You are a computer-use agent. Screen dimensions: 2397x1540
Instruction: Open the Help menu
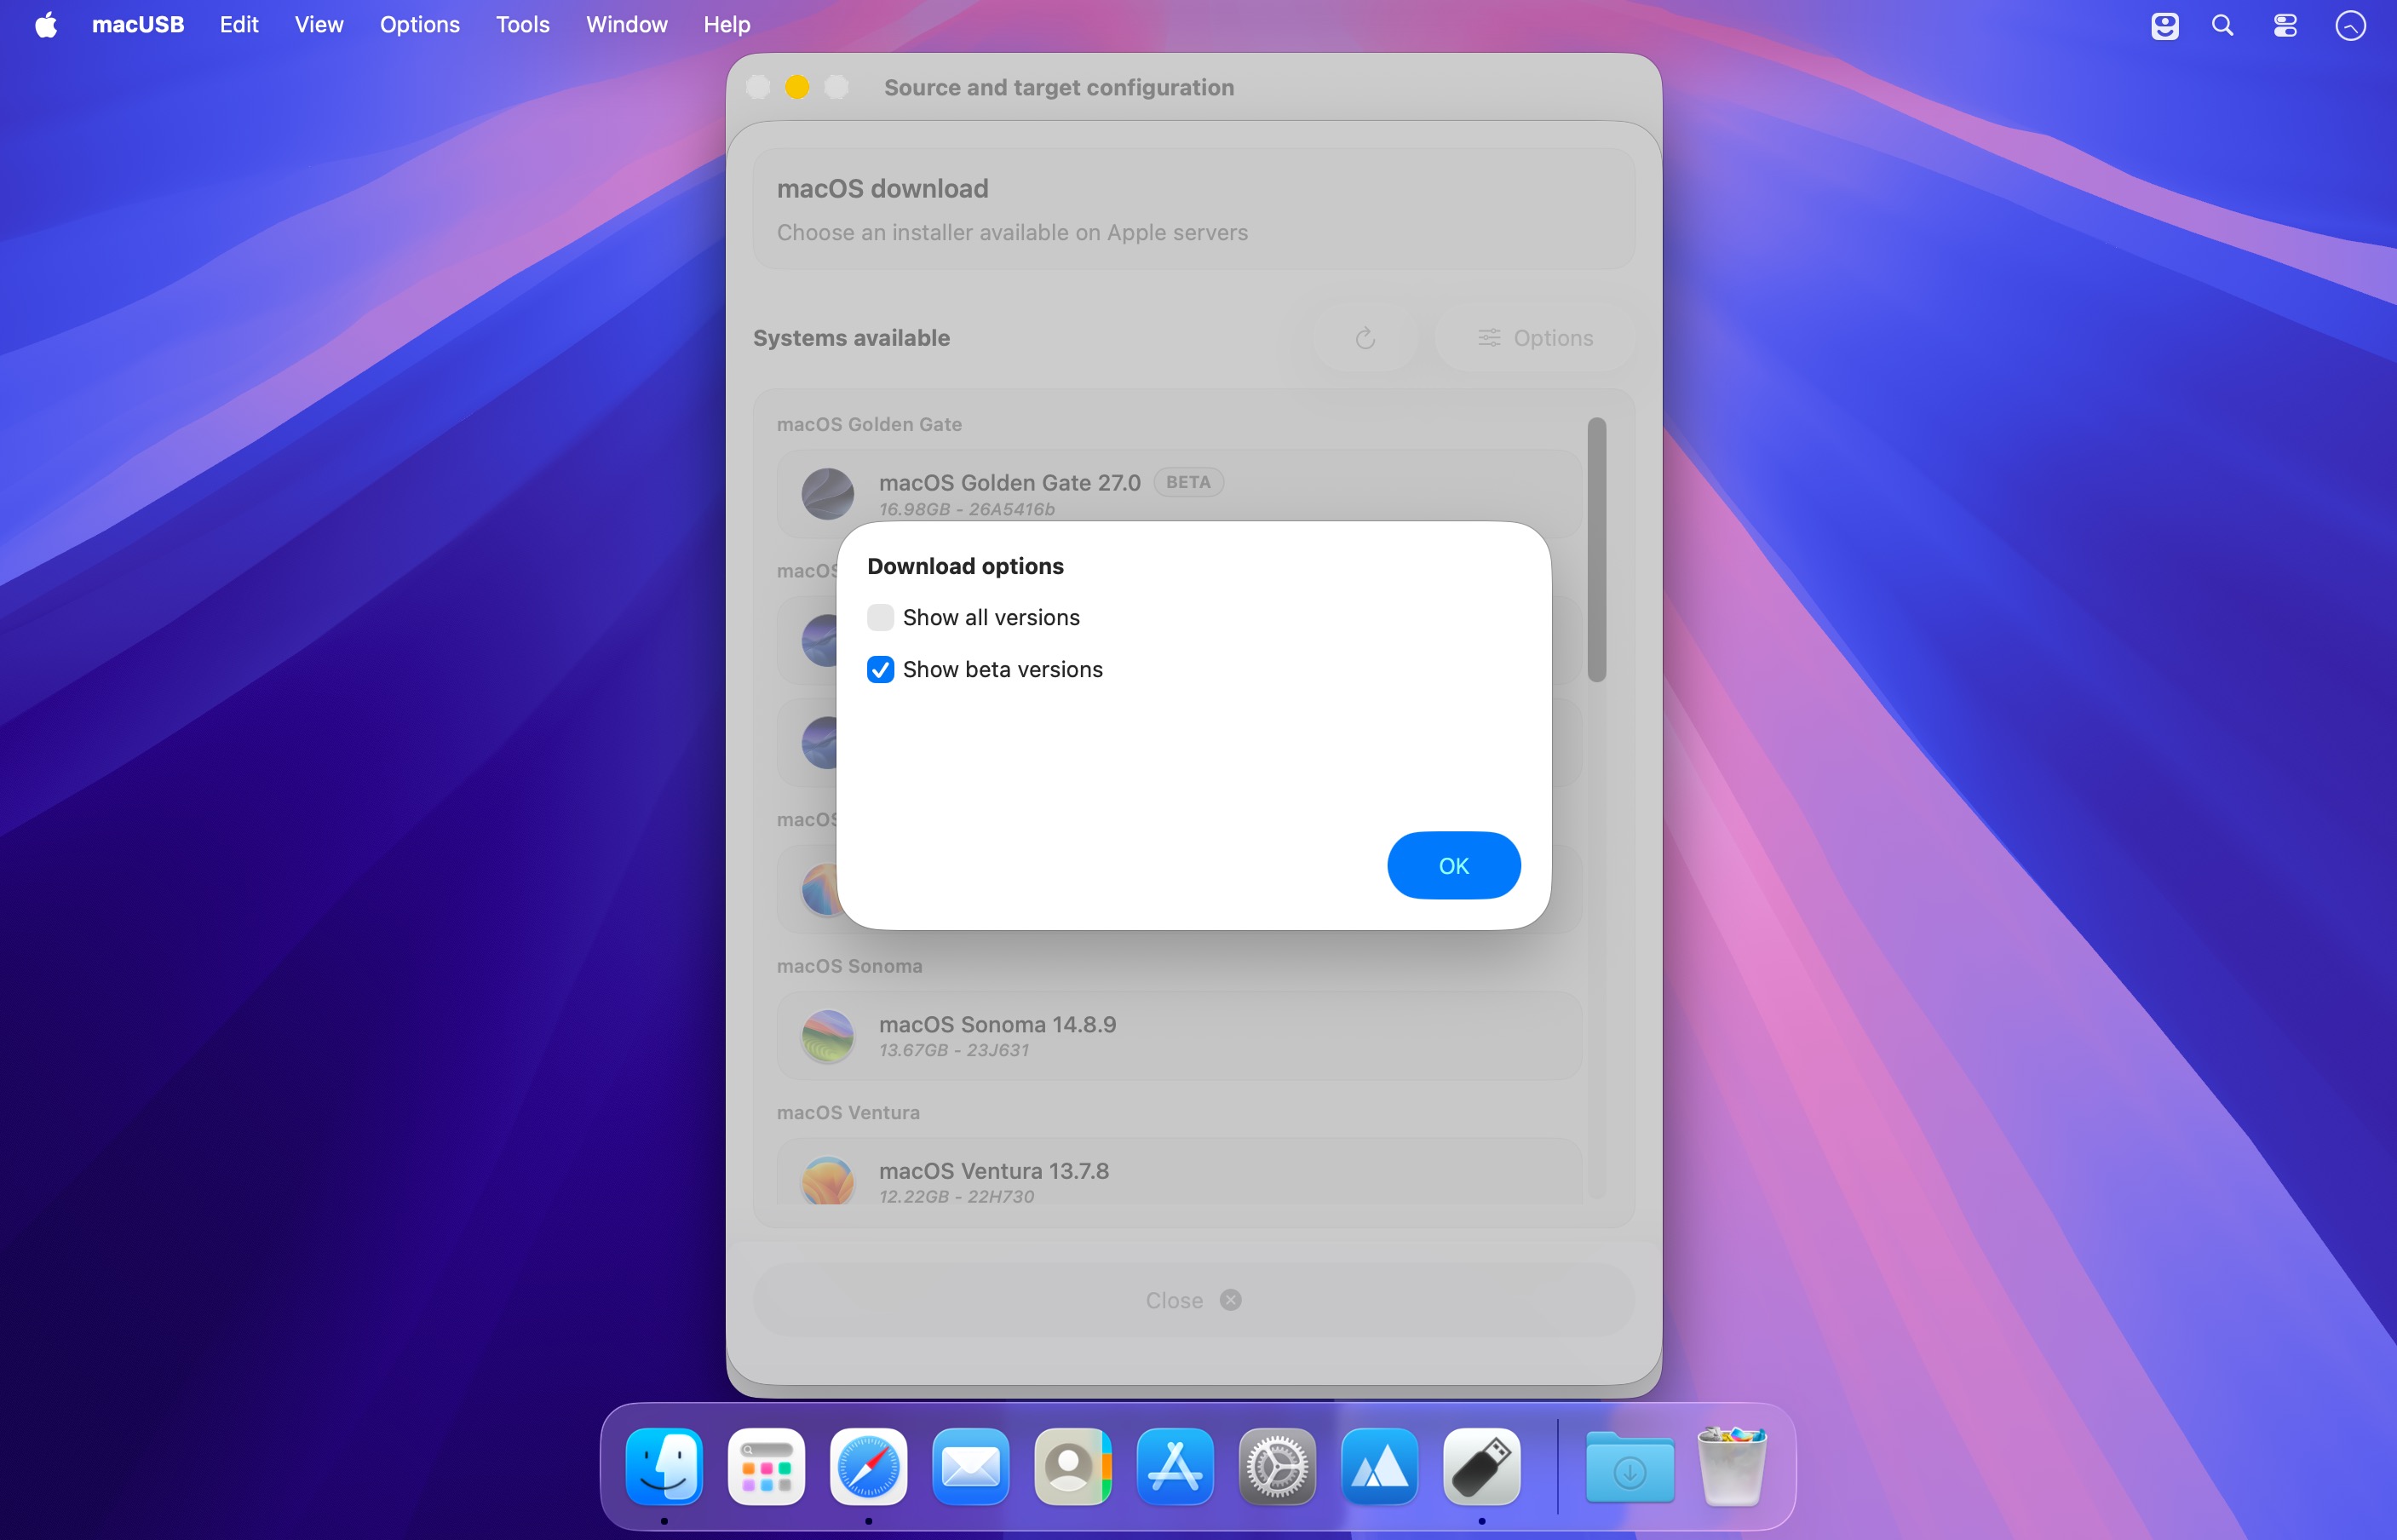pyautogui.click(x=727, y=24)
